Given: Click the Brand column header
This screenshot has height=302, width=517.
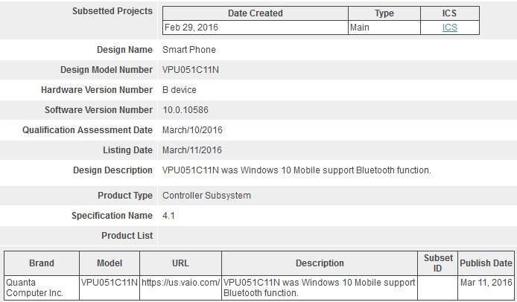Looking at the screenshot, I should [42, 263].
